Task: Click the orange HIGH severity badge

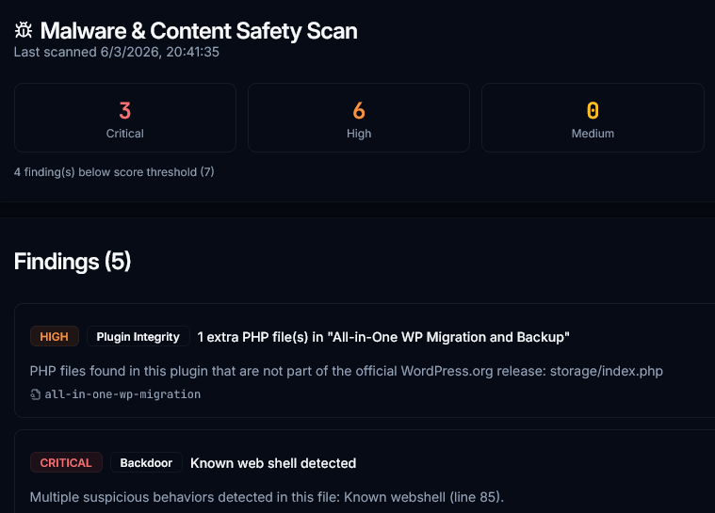Action: click(55, 337)
